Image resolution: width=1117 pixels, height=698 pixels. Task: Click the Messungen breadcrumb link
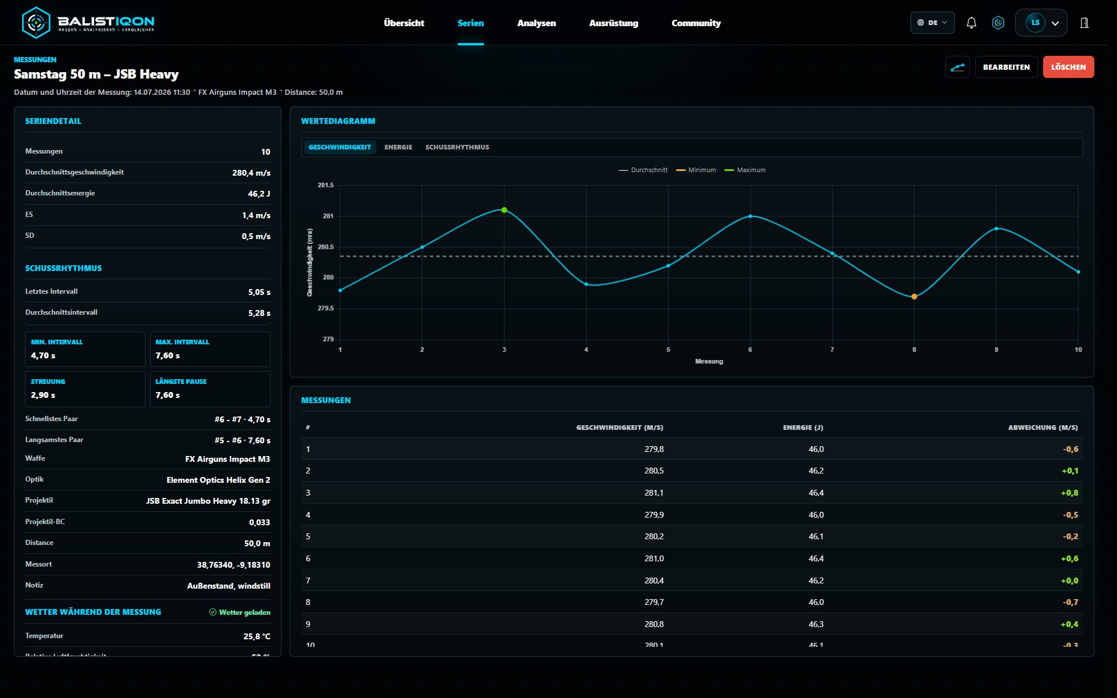(35, 59)
